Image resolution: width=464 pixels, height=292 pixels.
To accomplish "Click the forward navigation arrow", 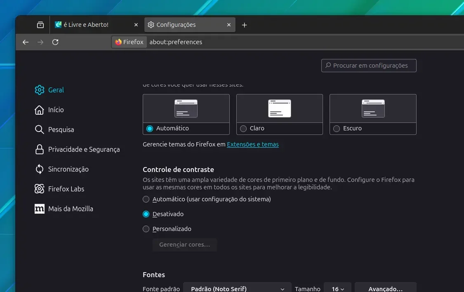I will click(40, 42).
